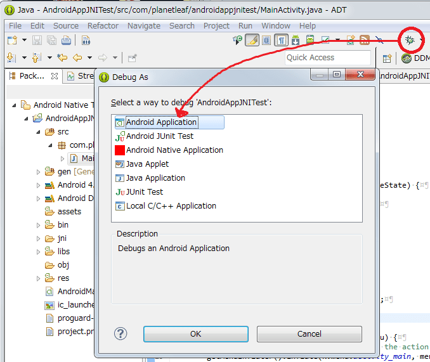Click OK in Debug As dialog

pos(196,333)
